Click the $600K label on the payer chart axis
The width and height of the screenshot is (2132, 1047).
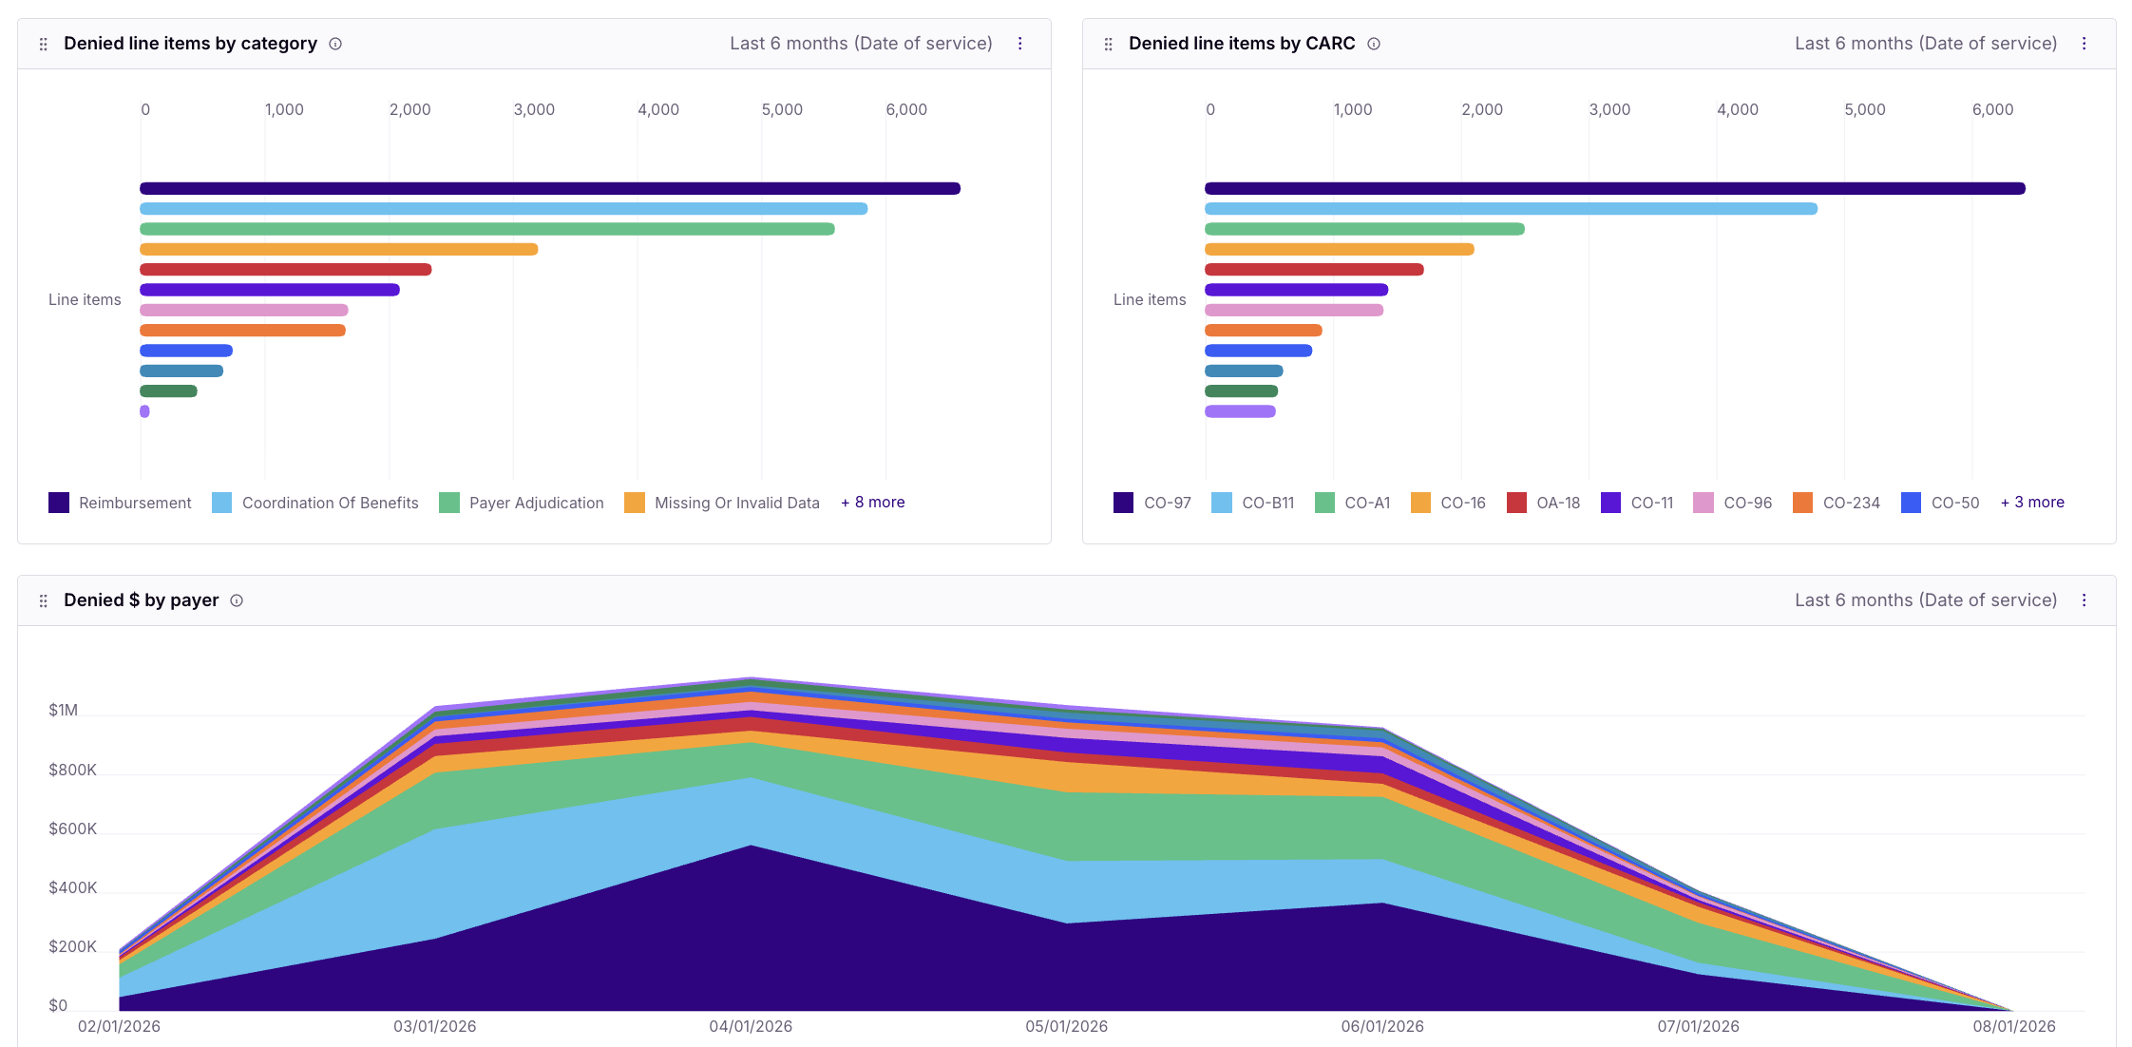pyautogui.click(x=73, y=828)
